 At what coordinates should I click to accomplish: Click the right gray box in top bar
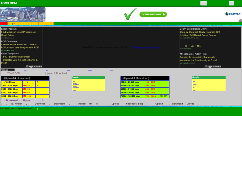tap(231, 3)
